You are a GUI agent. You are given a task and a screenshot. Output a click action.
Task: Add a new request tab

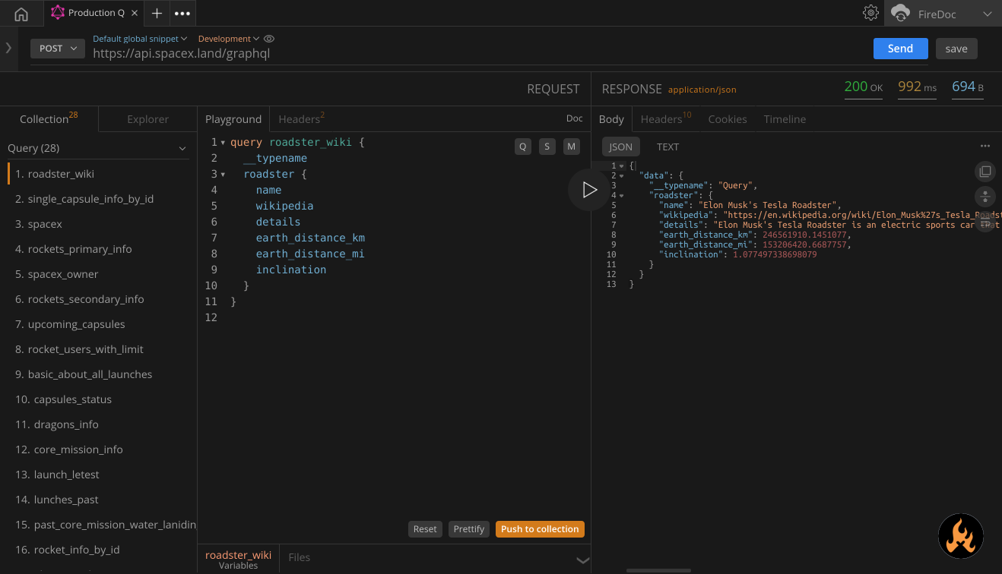point(157,13)
